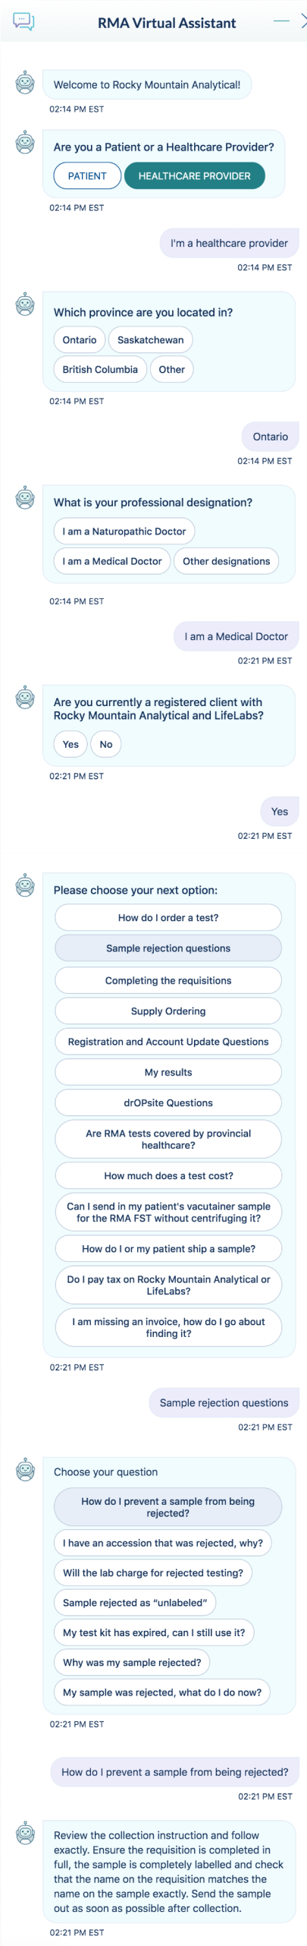Choose British Columbia as province
The height and width of the screenshot is (1946, 307).
100,370
